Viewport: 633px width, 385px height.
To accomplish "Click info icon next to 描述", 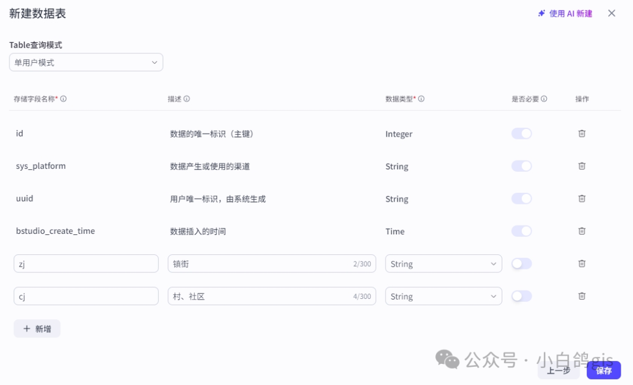I will pyautogui.click(x=186, y=99).
